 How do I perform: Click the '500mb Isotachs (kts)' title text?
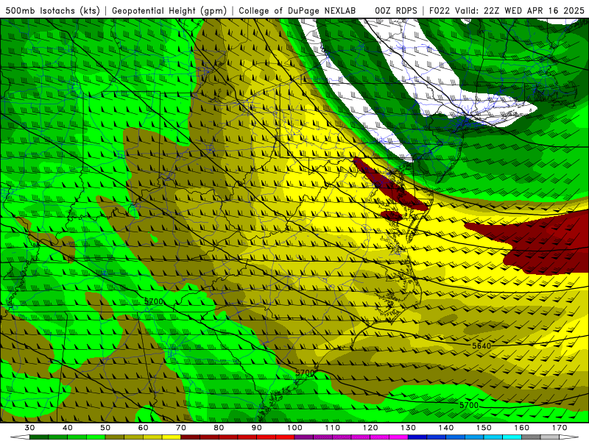(52, 11)
